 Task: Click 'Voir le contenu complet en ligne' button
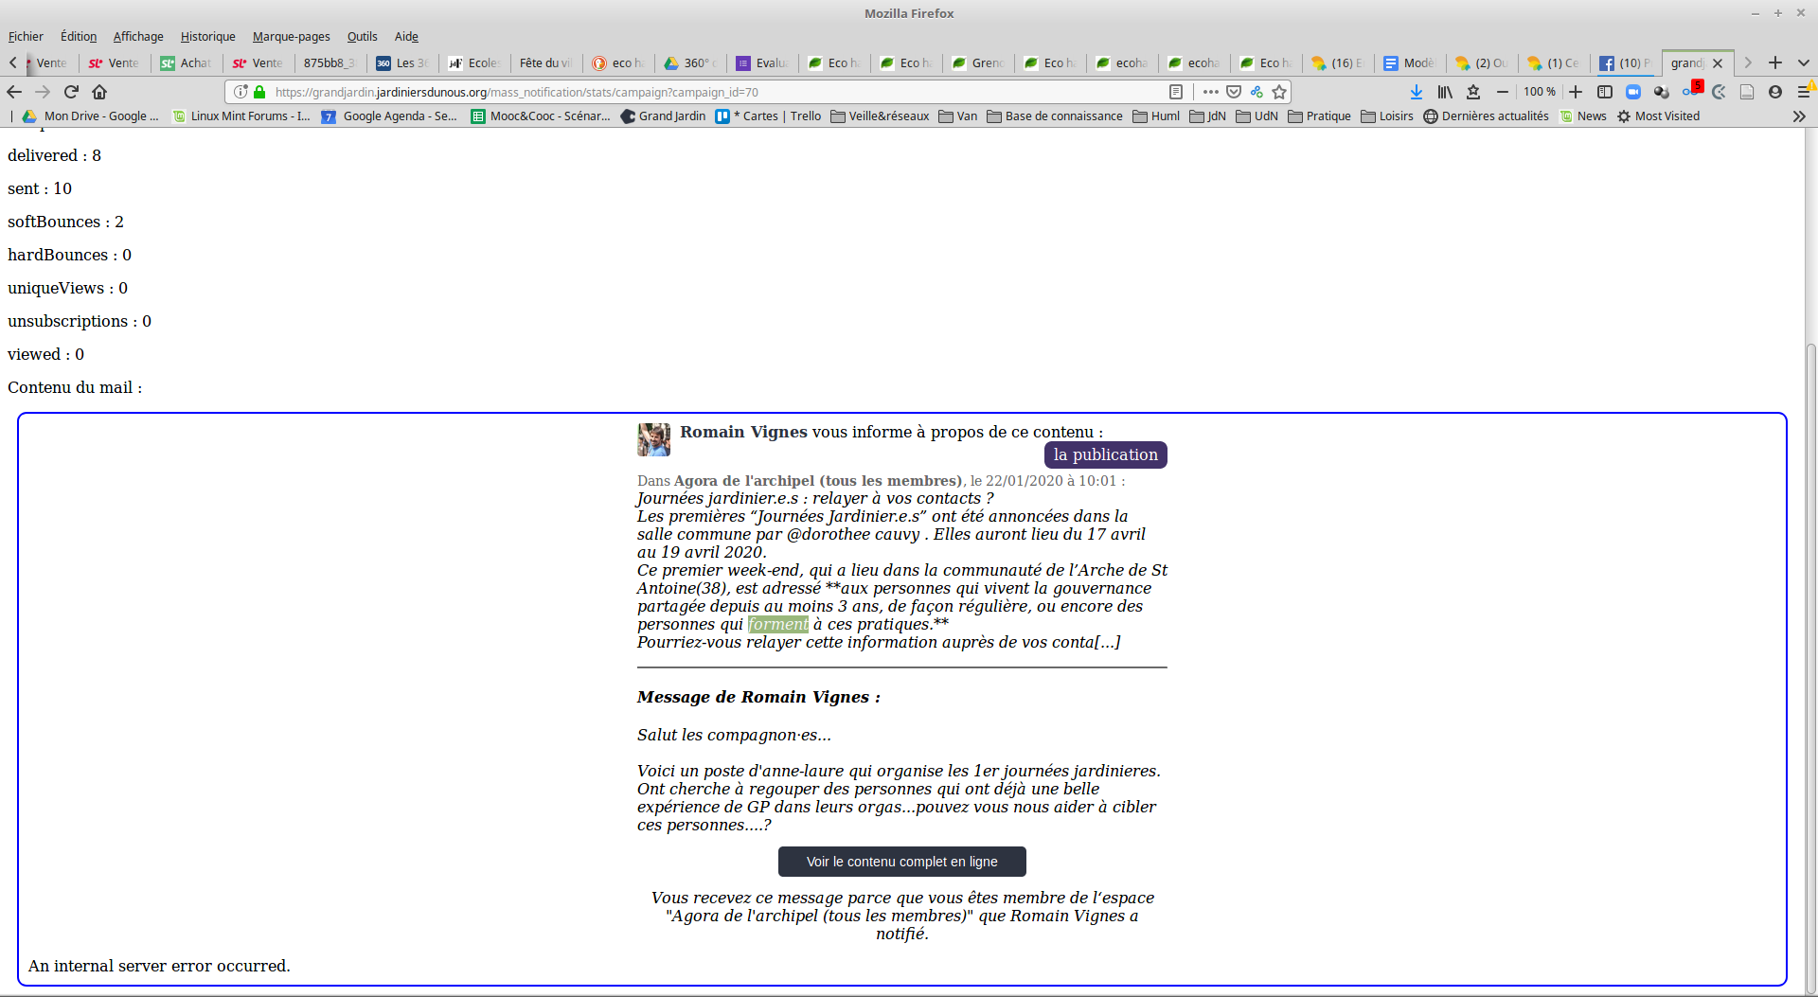pyautogui.click(x=901, y=862)
